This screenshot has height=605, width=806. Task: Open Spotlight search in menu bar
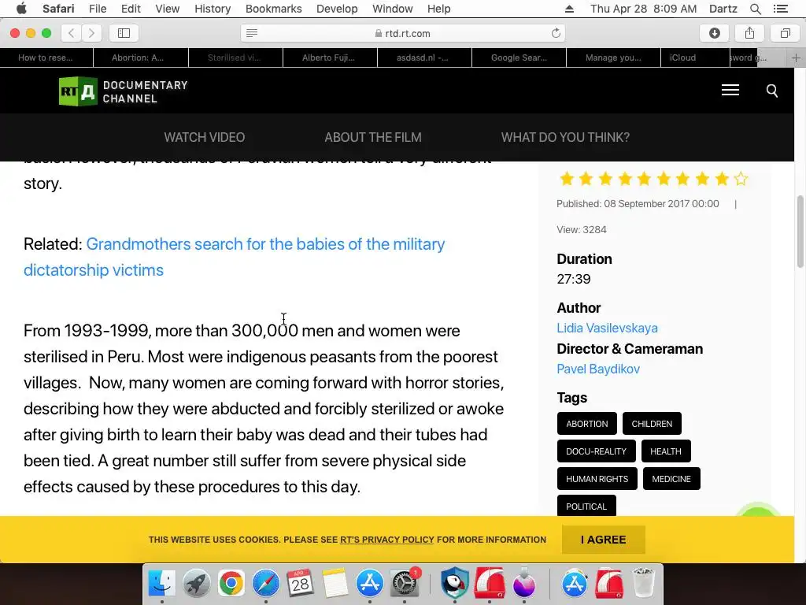tap(755, 9)
